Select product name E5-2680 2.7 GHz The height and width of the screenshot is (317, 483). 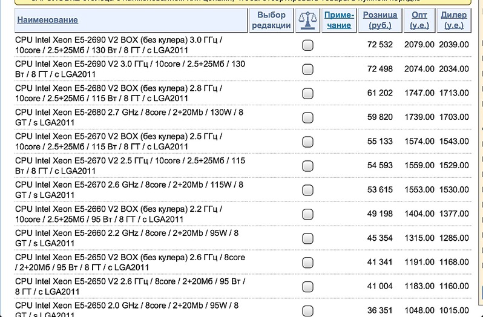click(129, 117)
